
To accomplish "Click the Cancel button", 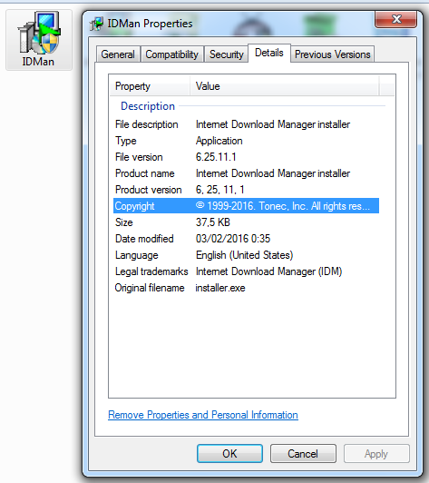I will click(x=303, y=453).
